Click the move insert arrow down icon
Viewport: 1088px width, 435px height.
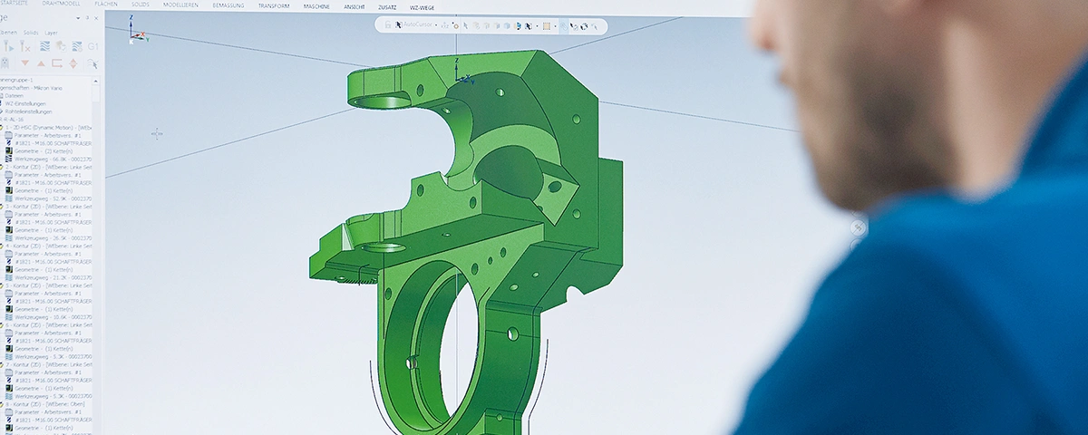coord(25,63)
